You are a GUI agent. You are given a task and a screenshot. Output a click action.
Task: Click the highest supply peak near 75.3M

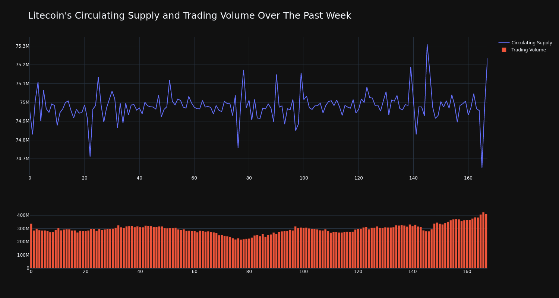click(427, 45)
